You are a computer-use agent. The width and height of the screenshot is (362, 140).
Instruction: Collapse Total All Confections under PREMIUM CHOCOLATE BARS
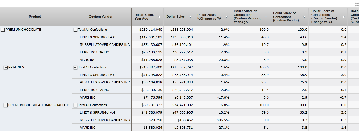76,105
